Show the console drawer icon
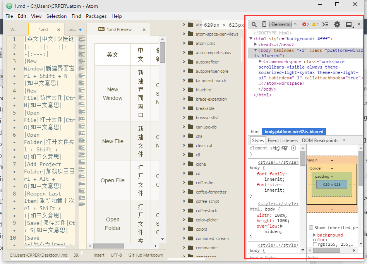 (325, 24)
